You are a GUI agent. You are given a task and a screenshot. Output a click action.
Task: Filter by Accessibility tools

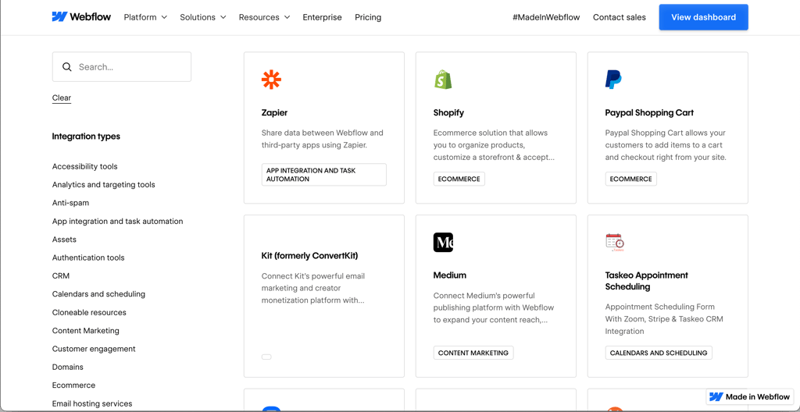(x=84, y=166)
